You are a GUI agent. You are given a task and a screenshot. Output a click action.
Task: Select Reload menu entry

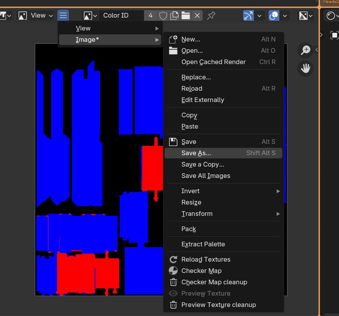[224, 88]
